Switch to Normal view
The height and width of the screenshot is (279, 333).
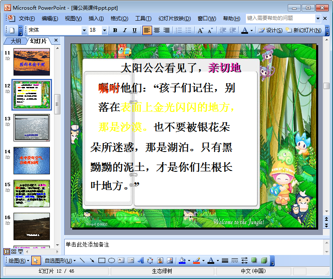click(7, 252)
